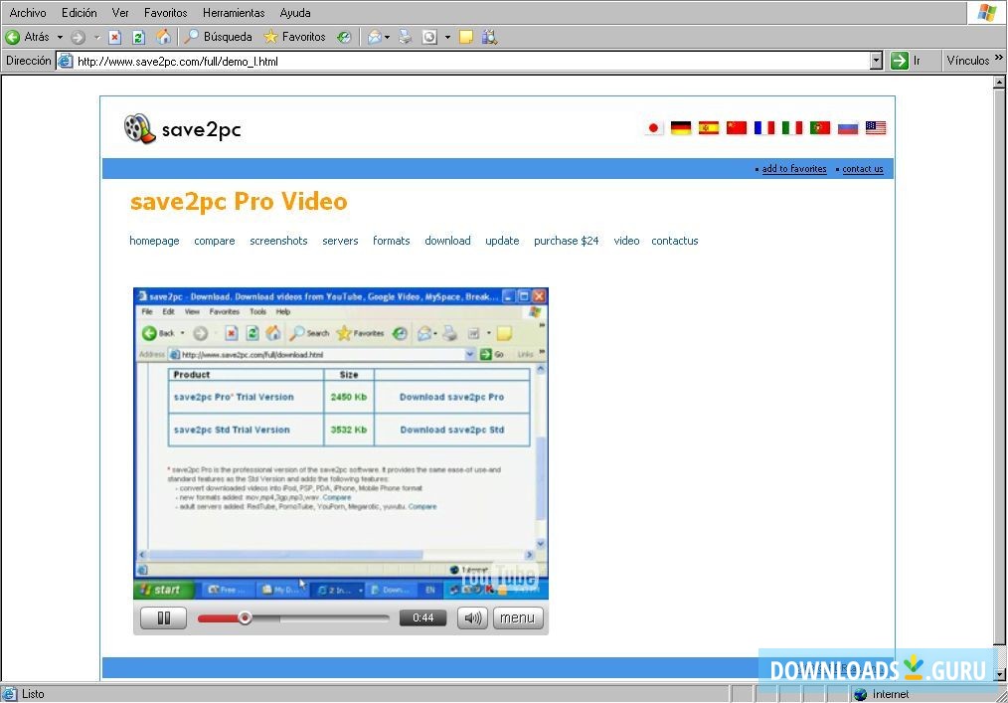Screen dimensions: 1008x703
Task: Pause the video playback
Action: [162, 617]
